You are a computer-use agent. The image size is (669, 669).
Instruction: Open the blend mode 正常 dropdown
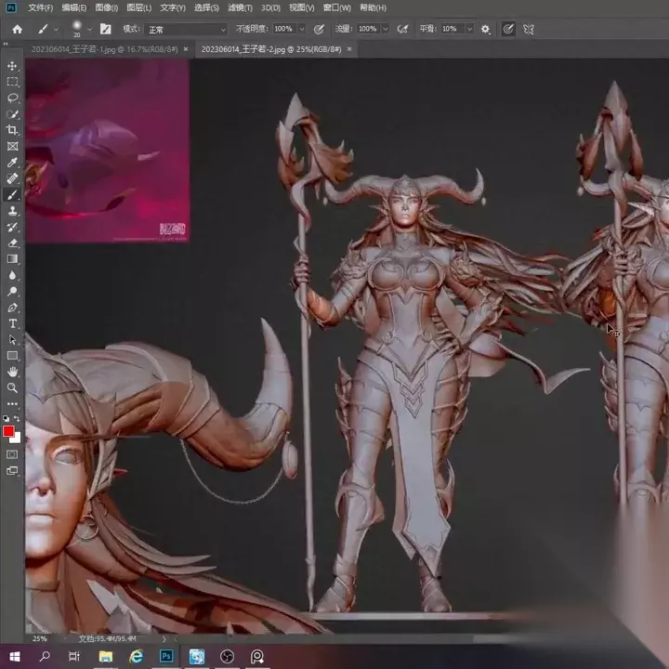(186, 29)
